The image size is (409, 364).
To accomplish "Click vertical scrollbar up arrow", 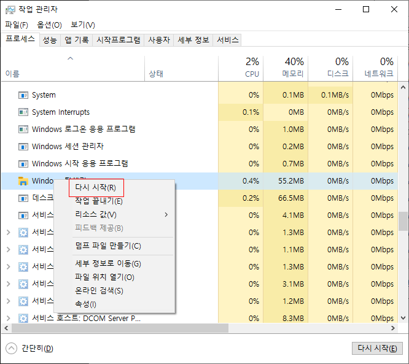I will [403, 88].
